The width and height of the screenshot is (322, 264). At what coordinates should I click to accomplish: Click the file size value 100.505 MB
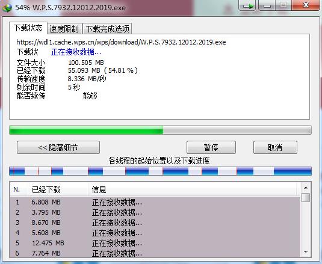pyautogui.click(x=86, y=63)
